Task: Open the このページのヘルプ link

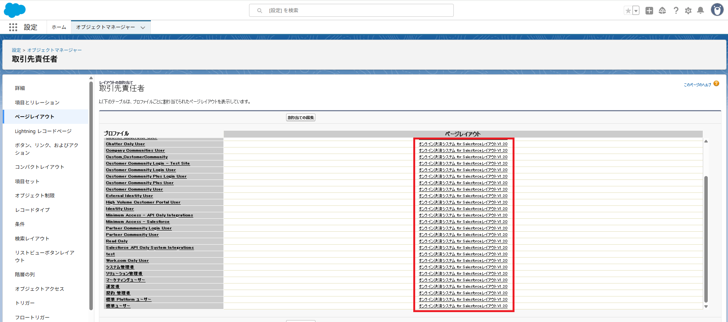Action: coord(697,85)
